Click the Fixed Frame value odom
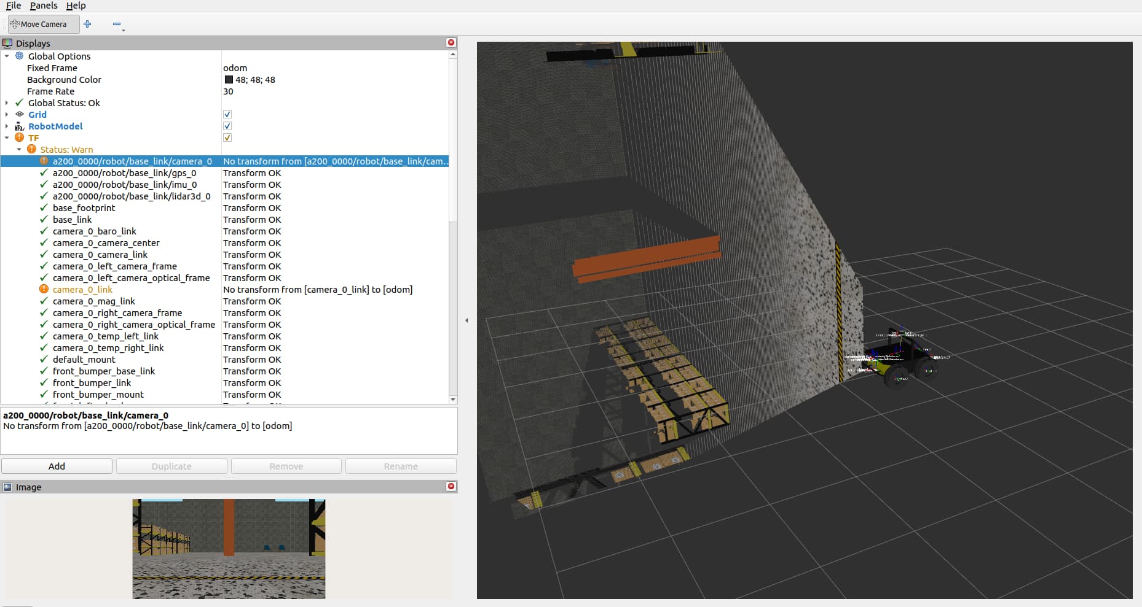 pyautogui.click(x=235, y=68)
